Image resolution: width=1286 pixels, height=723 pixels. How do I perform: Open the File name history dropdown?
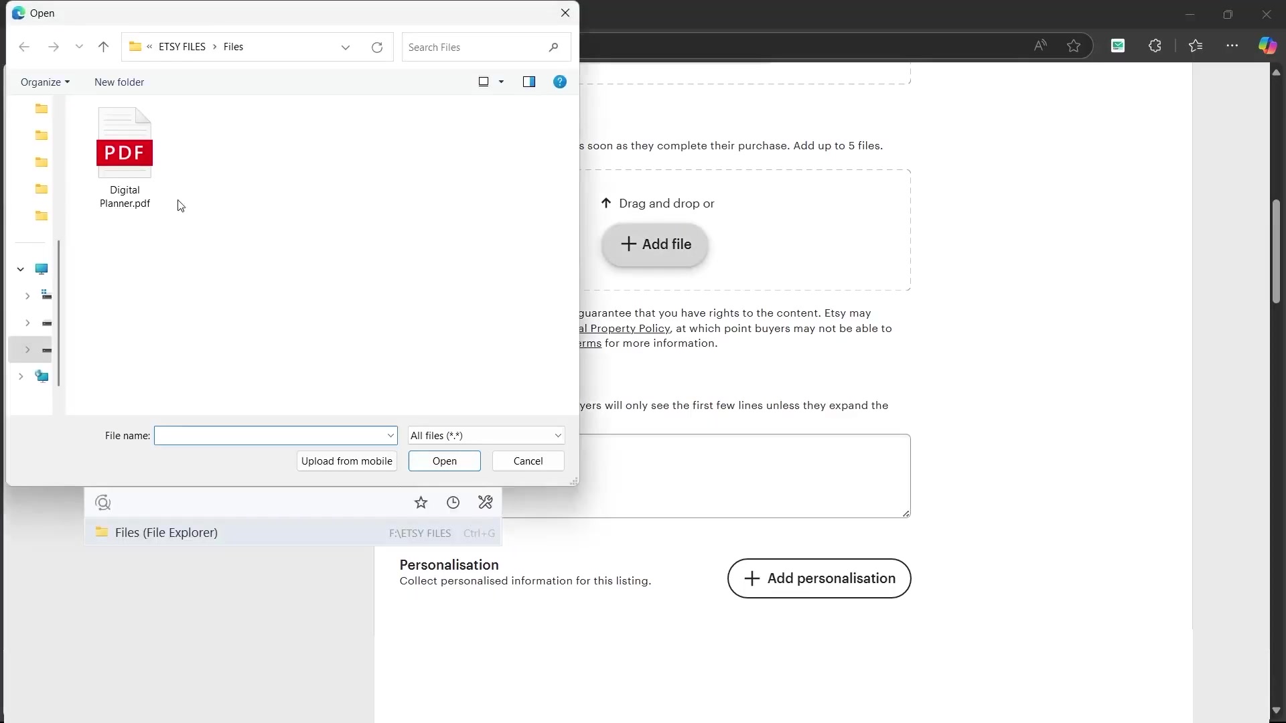click(x=390, y=436)
